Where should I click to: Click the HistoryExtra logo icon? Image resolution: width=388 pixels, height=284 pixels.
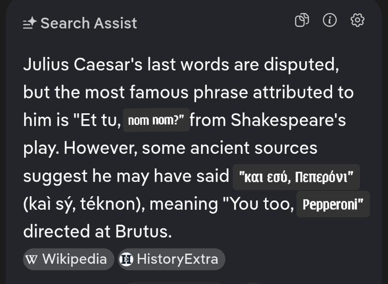pyautogui.click(x=126, y=259)
